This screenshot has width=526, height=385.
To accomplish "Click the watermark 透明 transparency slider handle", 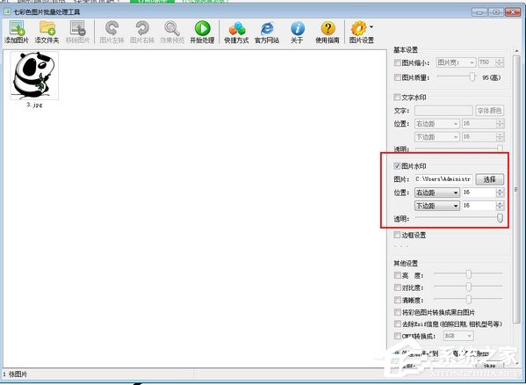I will pos(500,218).
